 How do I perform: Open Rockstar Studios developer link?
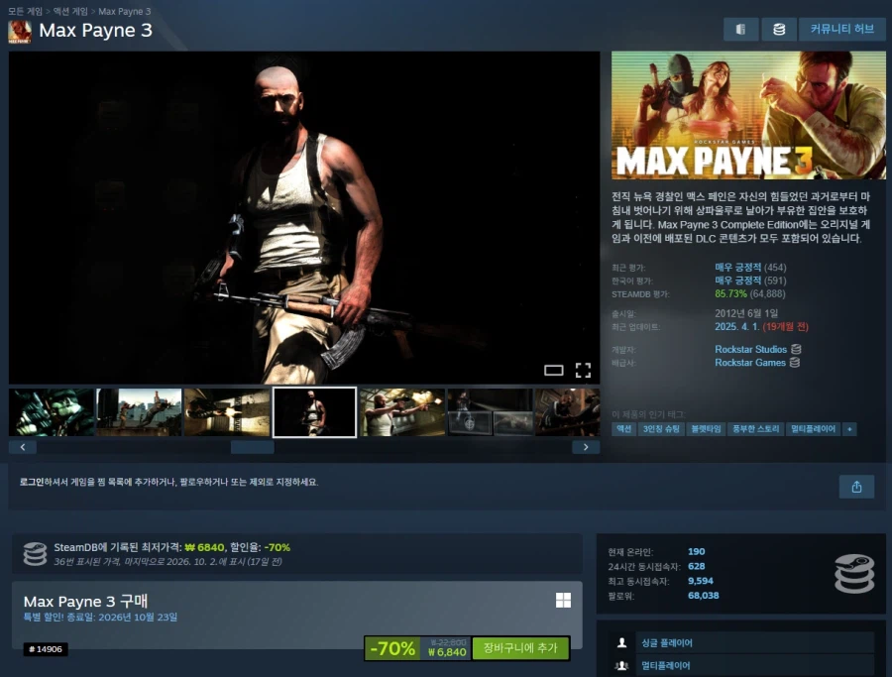point(750,349)
